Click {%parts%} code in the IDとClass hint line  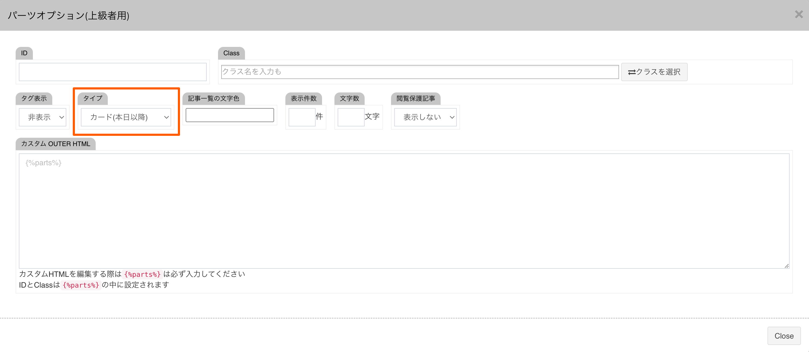[81, 285]
